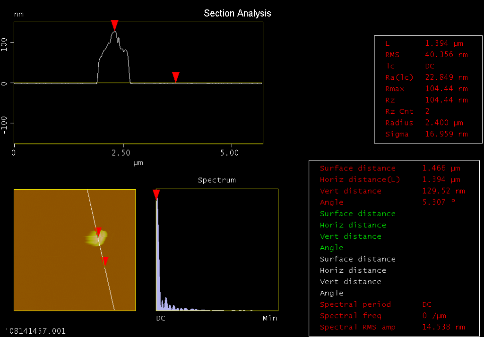The height and width of the screenshot is (337, 484).
Task: Click the Spectral RMS amp value
Action: point(443,327)
